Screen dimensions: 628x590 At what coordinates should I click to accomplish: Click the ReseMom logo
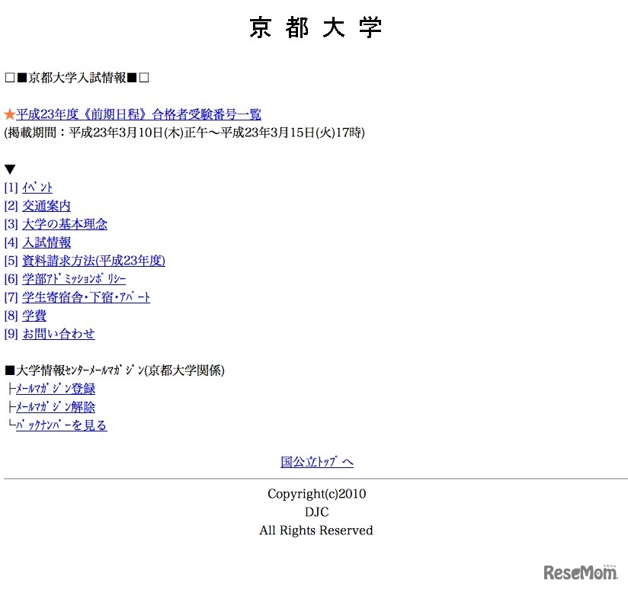pos(579,572)
